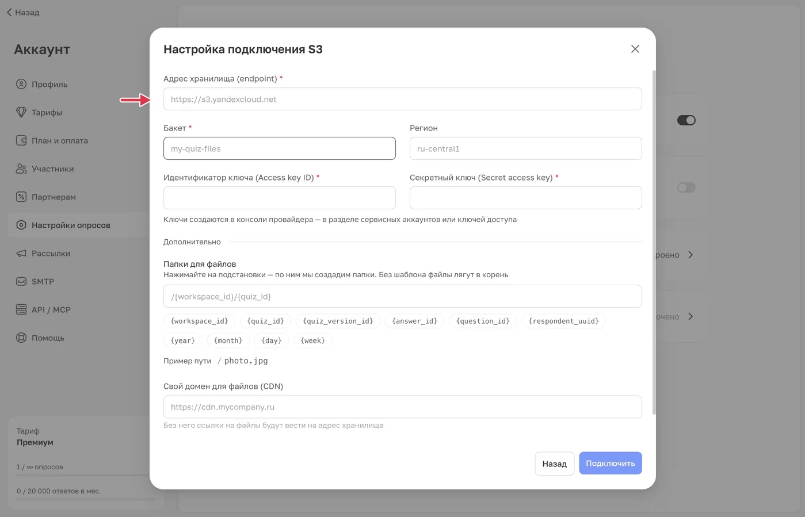Focus the Secret access key field
Viewport: 805px width, 517px height.
point(525,198)
